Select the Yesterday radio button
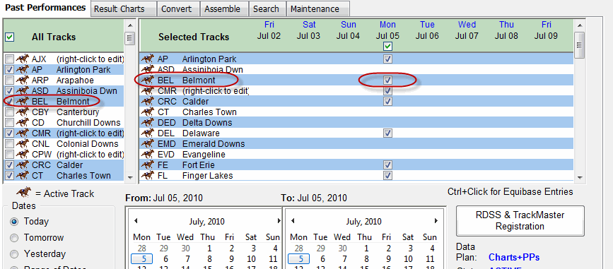613x269 pixels. tap(14, 254)
